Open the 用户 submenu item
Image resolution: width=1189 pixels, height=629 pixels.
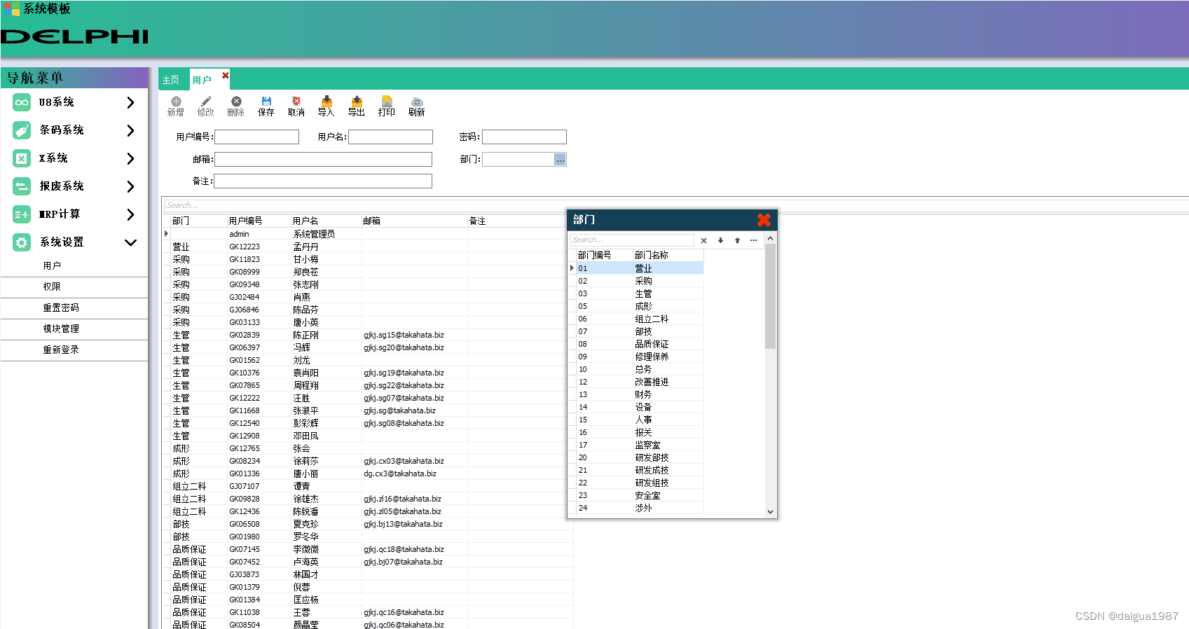[x=74, y=266]
